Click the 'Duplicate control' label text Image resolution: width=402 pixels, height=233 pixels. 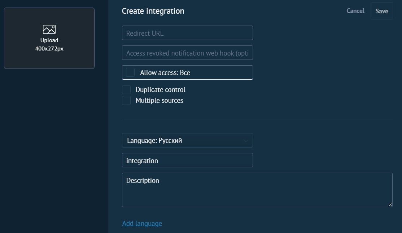click(x=160, y=90)
